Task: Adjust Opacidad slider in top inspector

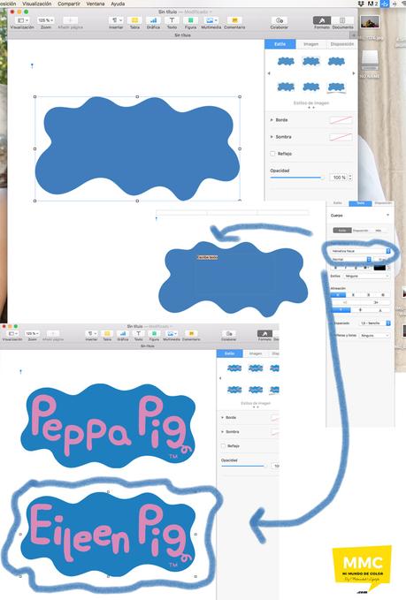Action: pyautogui.click(x=297, y=178)
